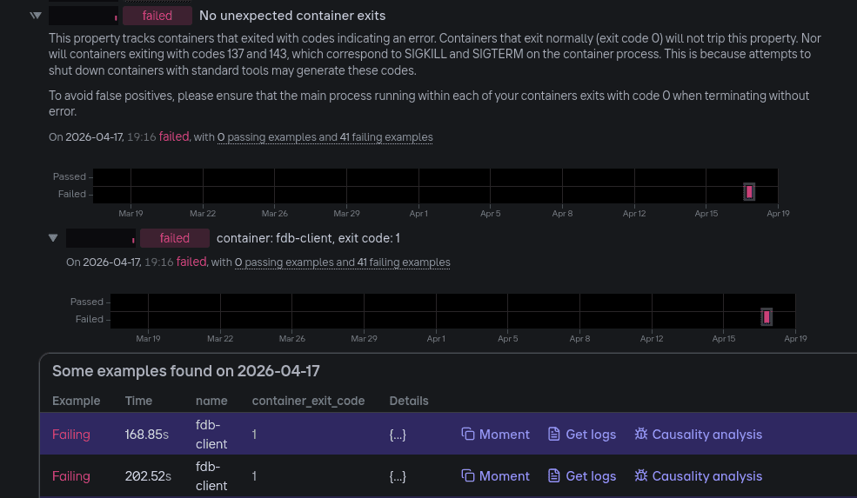
Task: Click the 'Example' column header
Action: click(76, 401)
